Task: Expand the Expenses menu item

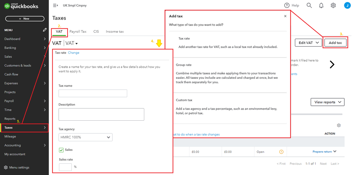Action: point(24,83)
